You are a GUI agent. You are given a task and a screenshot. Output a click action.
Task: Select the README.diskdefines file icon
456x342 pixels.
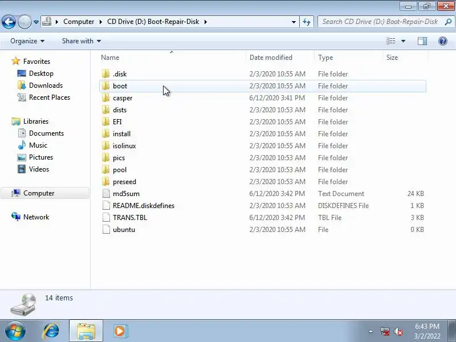pyautogui.click(x=106, y=205)
